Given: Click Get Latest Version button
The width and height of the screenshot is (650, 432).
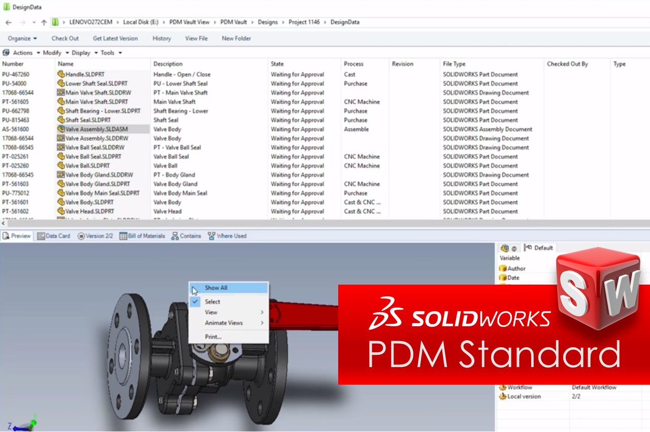Looking at the screenshot, I should coord(115,38).
